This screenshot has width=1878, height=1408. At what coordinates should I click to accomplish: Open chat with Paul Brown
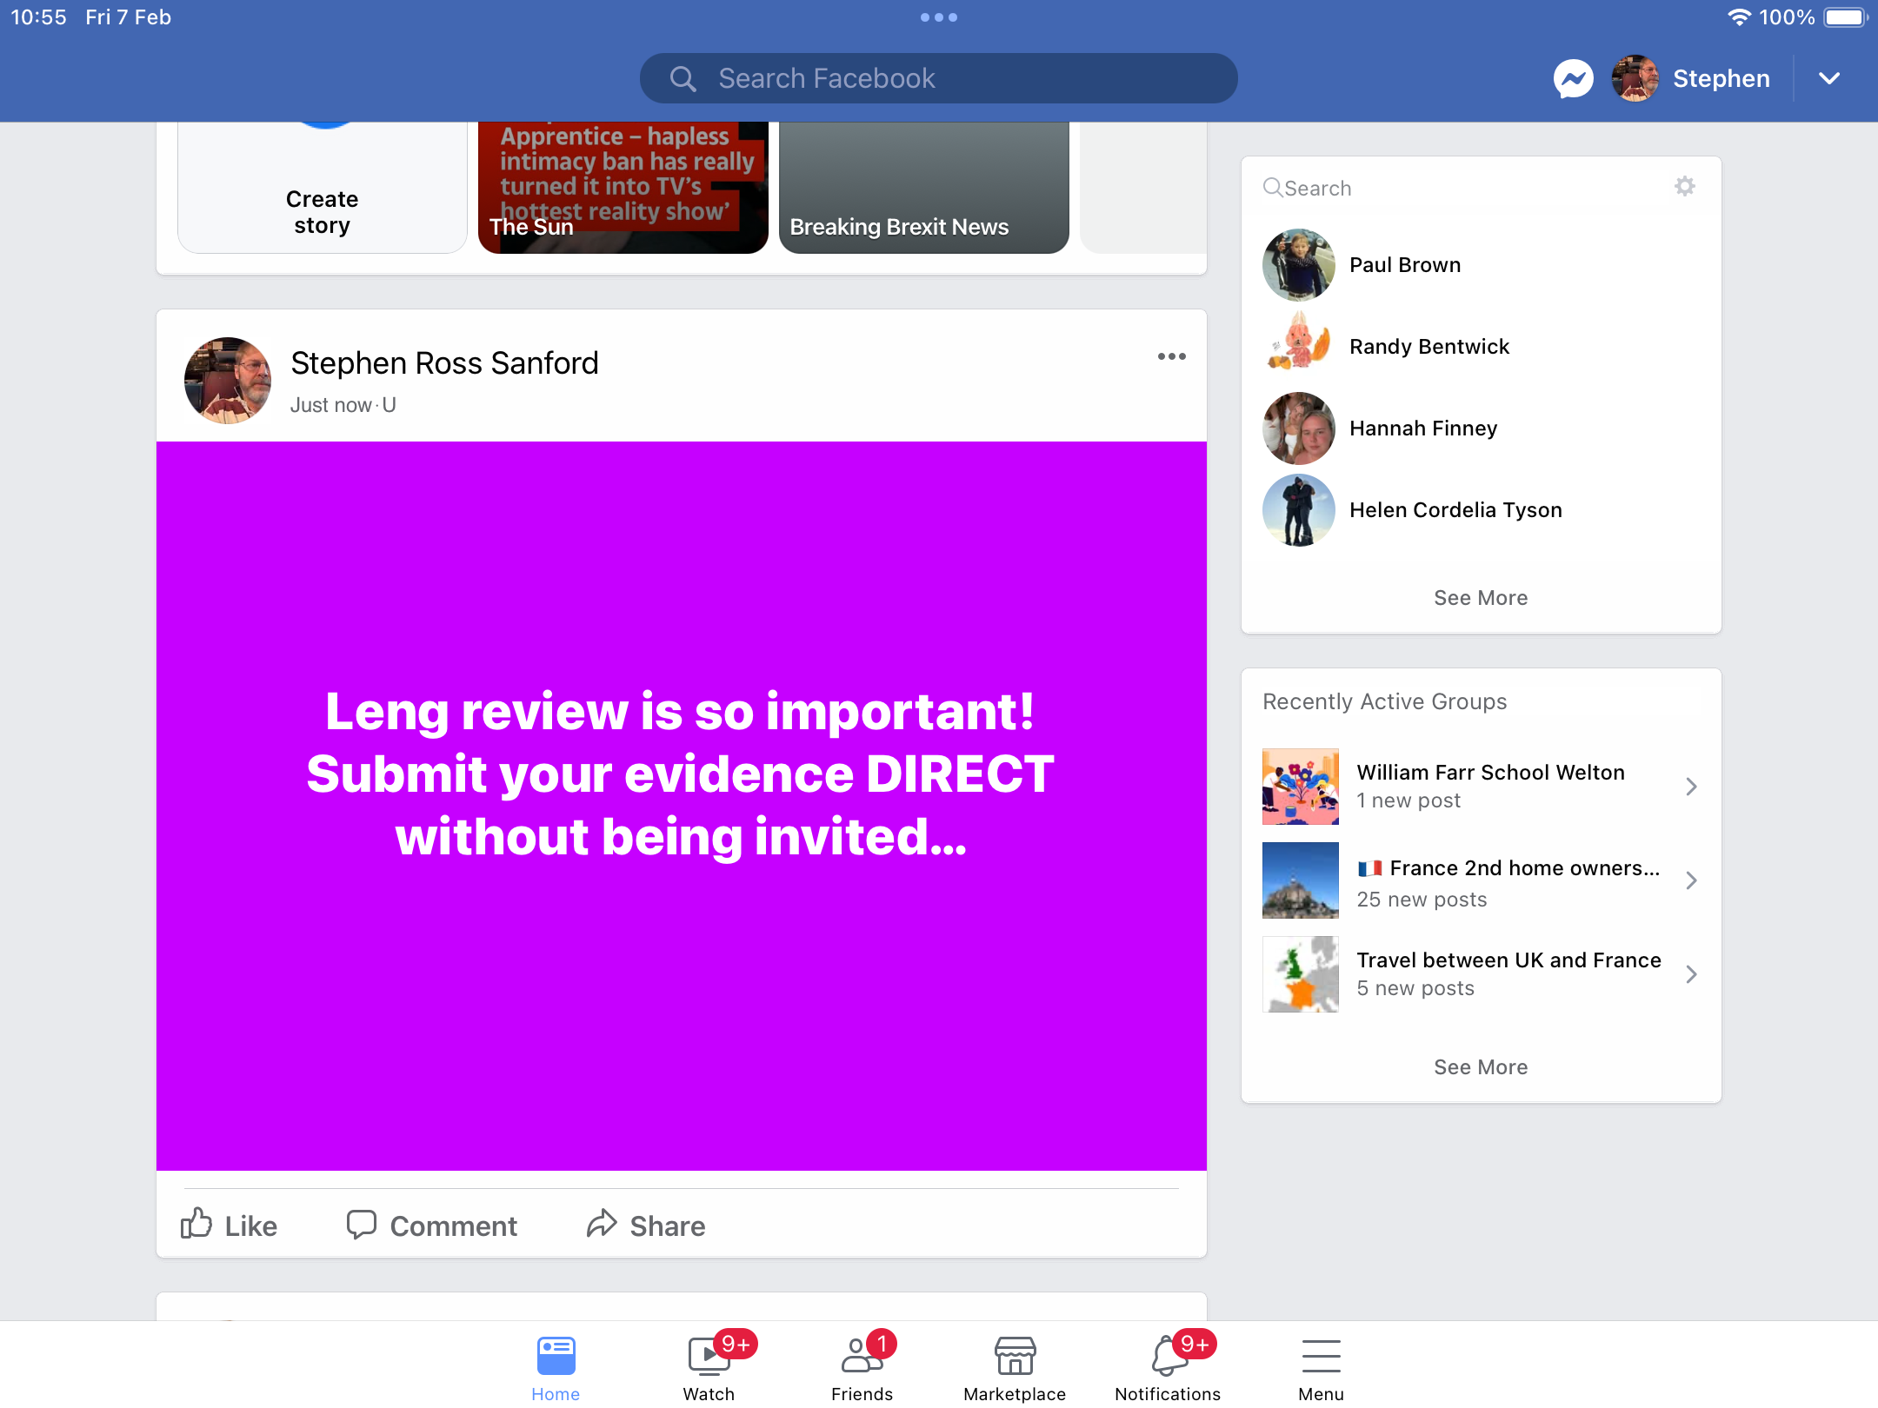click(x=1482, y=265)
